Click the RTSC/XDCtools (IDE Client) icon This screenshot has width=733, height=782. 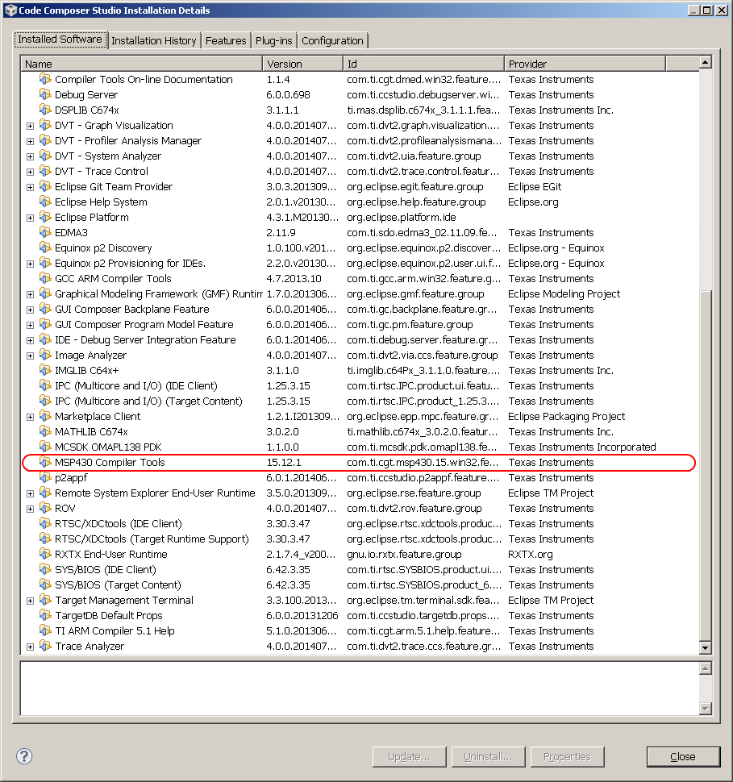(45, 524)
